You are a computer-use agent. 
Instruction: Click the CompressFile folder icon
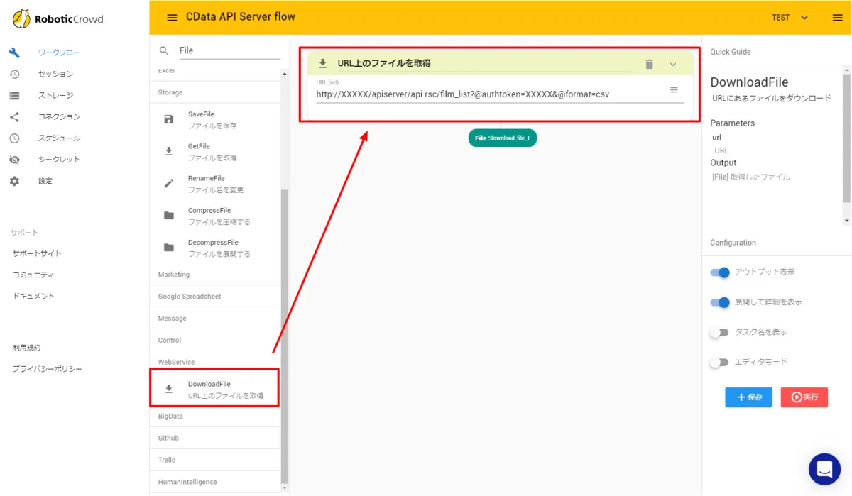(169, 216)
